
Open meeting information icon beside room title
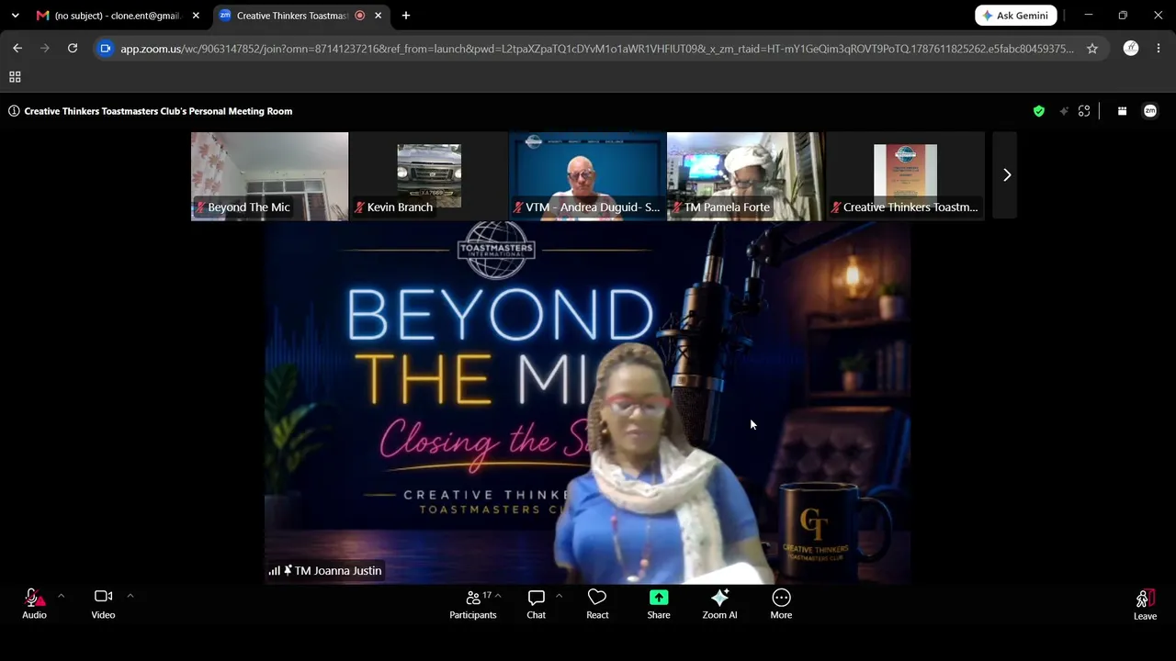14,111
